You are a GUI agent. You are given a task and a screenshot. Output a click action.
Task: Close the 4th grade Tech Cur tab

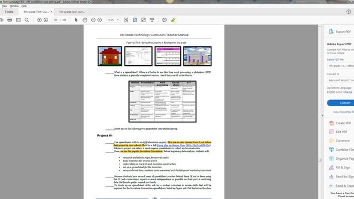pyautogui.click(x=51, y=12)
